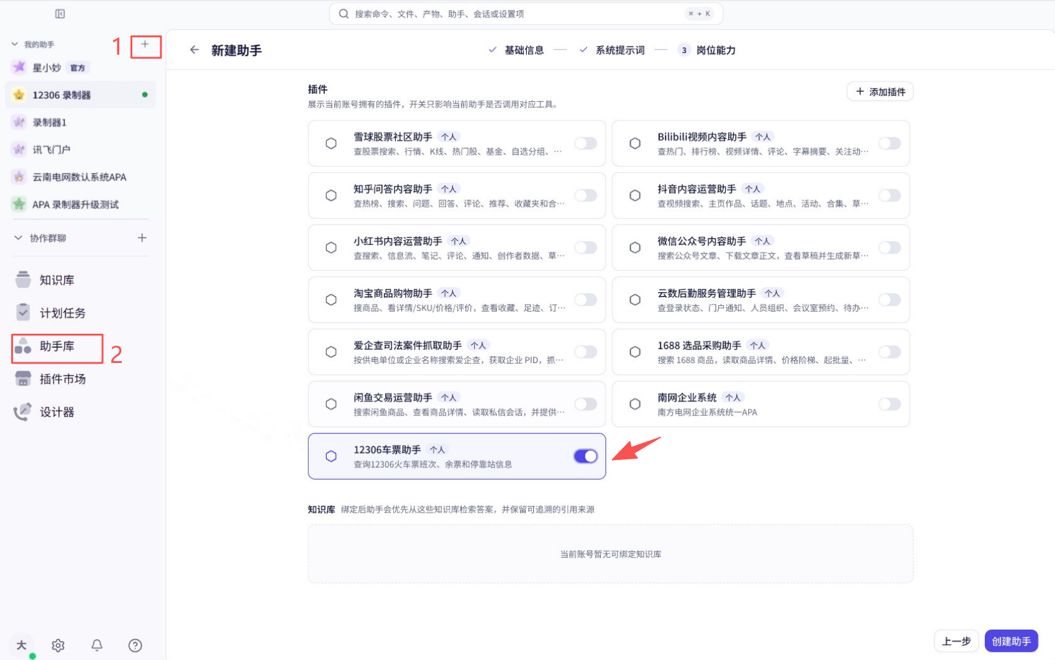Go back using the arrow beside 新建助手

[194, 50]
